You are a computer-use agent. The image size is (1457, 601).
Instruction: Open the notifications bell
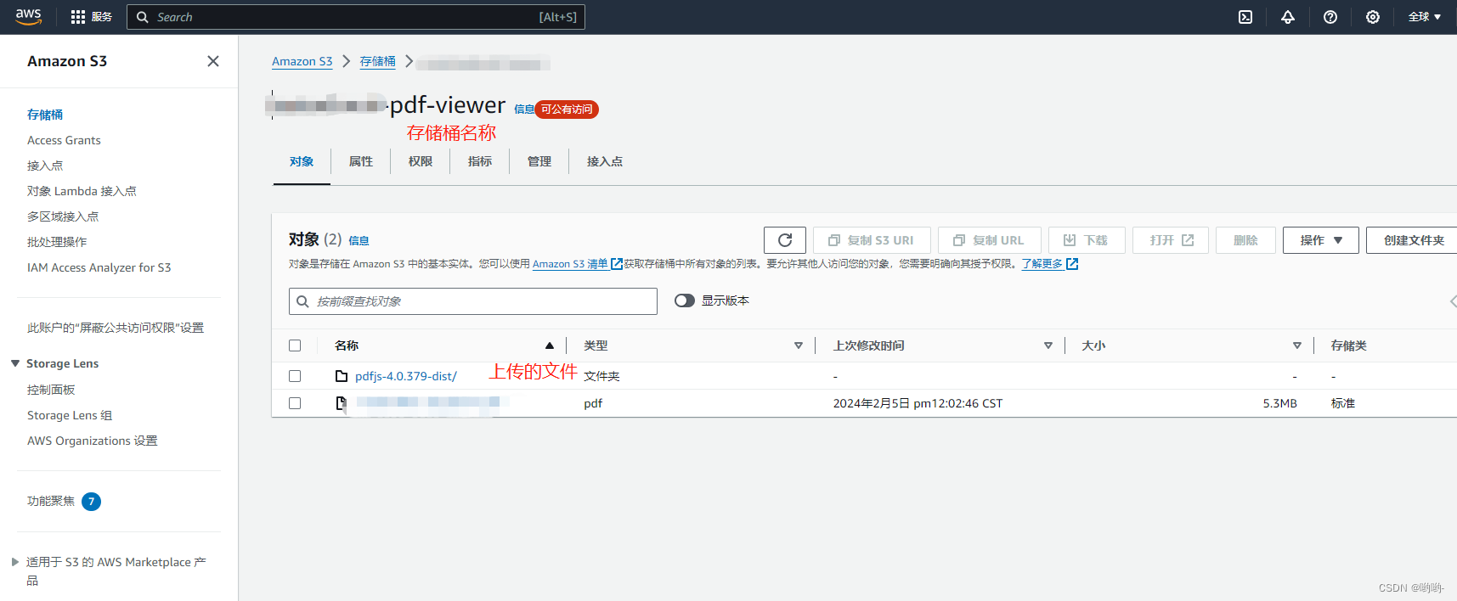1288,17
